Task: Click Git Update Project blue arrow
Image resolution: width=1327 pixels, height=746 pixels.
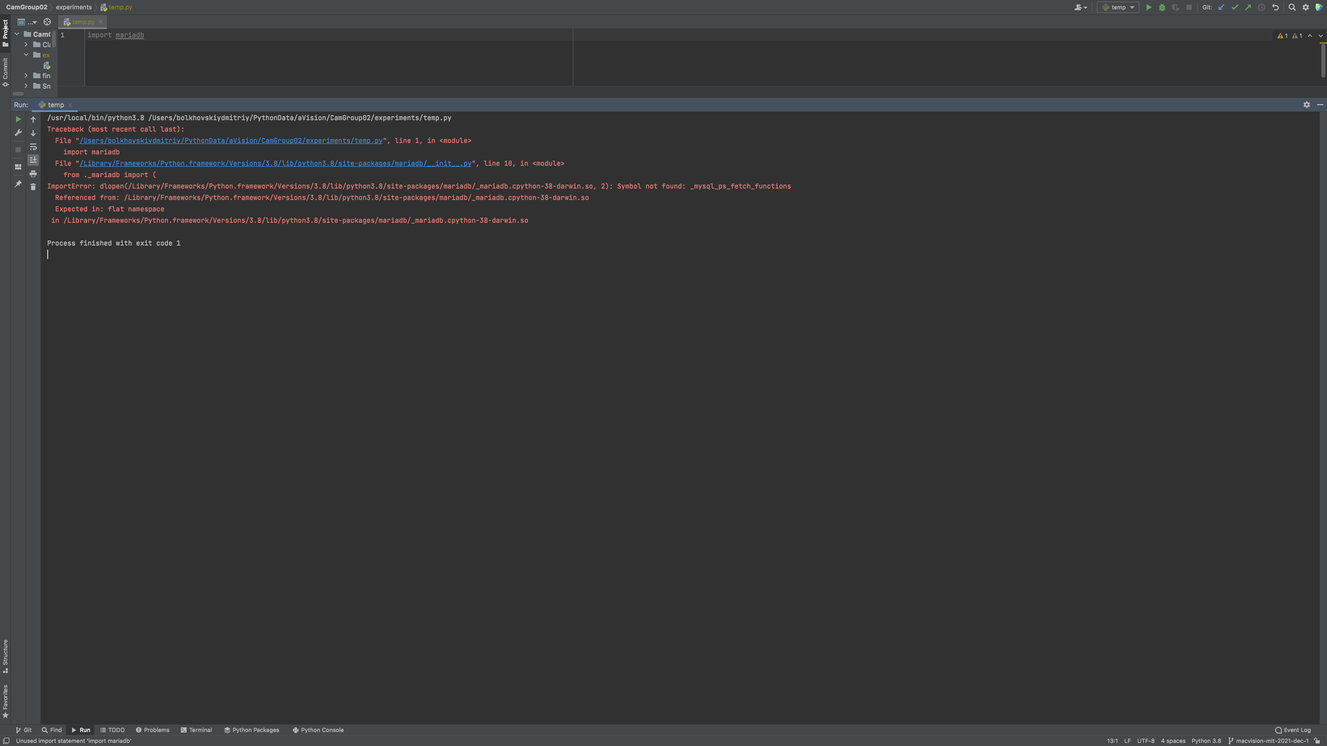Action: pos(1221,7)
